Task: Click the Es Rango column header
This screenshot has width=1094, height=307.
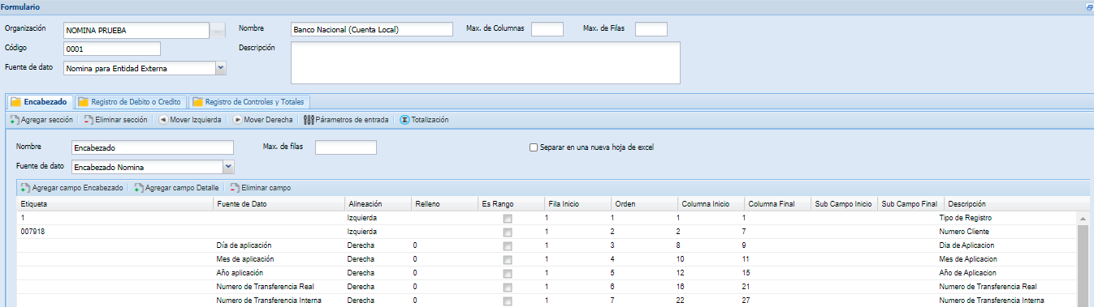Action: (x=511, y=204)
